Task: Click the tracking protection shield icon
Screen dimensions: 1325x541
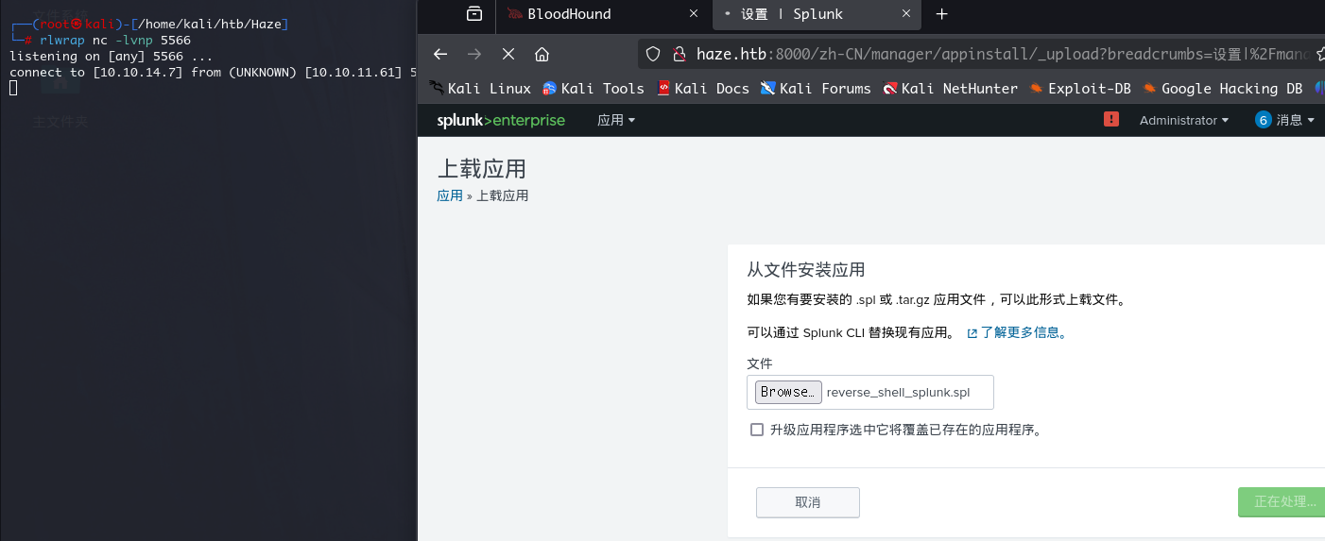Action: click(x=654, y=55)
